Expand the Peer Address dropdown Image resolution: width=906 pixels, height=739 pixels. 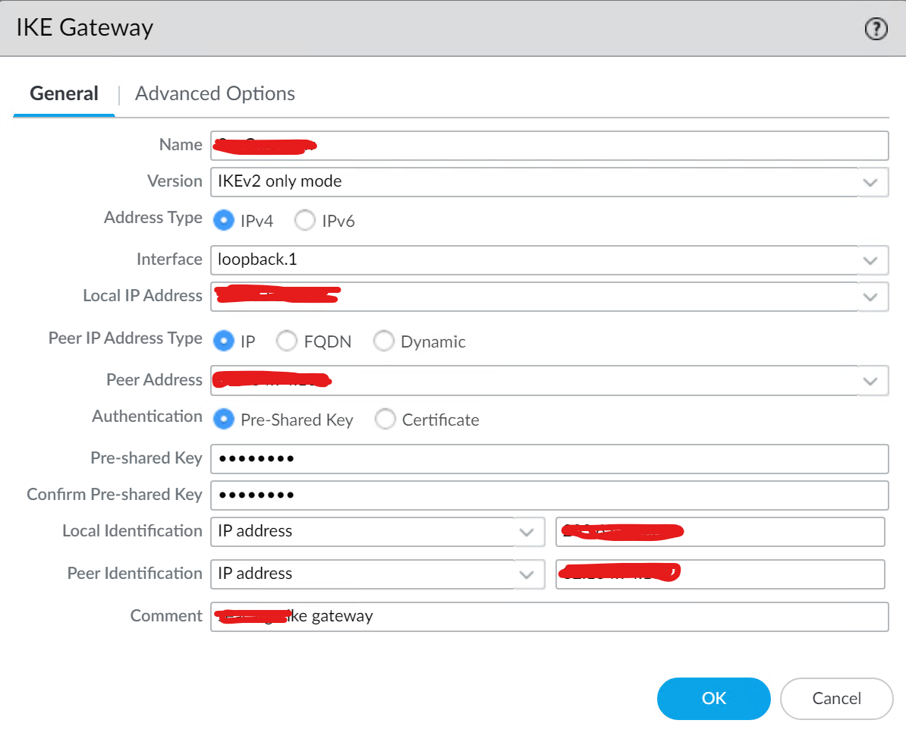[870, 380]
